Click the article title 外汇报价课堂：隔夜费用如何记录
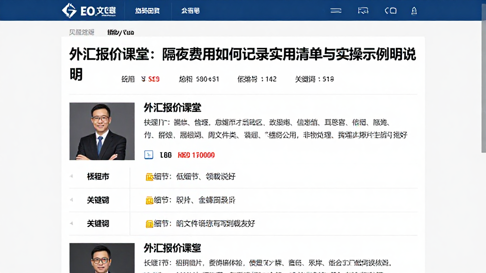Screen dimensions: 486x273 click(x=243, y=64)
